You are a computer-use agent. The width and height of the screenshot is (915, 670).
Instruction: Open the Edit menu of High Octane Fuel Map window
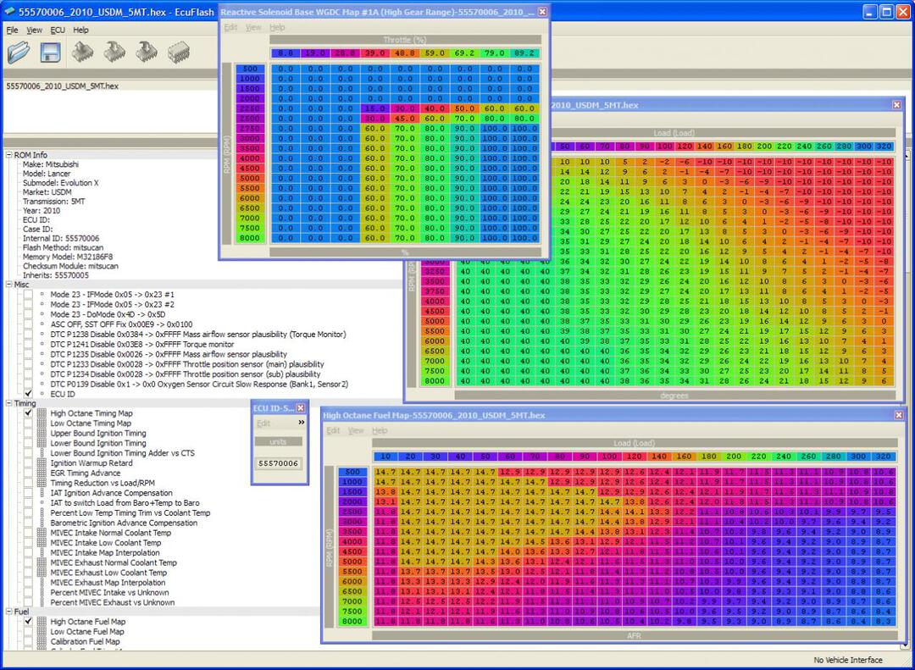pyautogui.click(x=333, y=430)
